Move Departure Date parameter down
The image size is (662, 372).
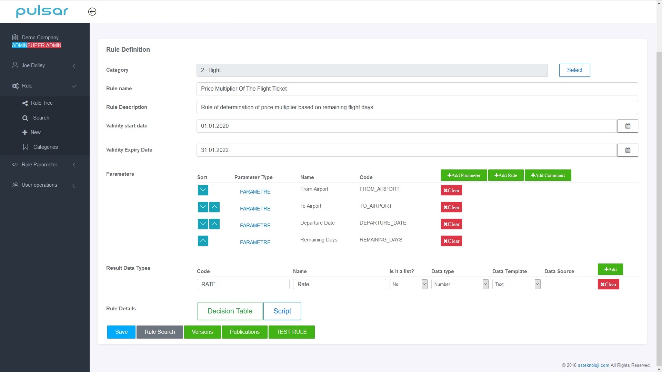(x=203, y=224)
